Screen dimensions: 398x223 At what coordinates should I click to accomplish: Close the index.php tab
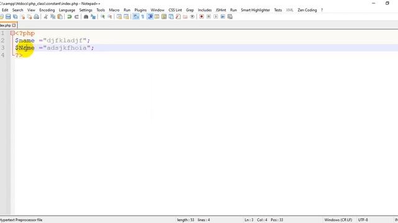(14, 25)
